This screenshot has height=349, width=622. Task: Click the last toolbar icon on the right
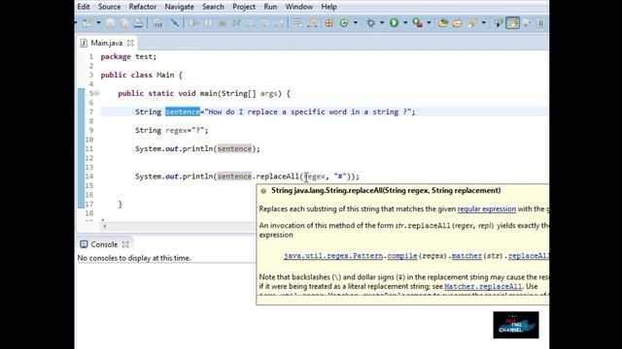click(540, 23)
